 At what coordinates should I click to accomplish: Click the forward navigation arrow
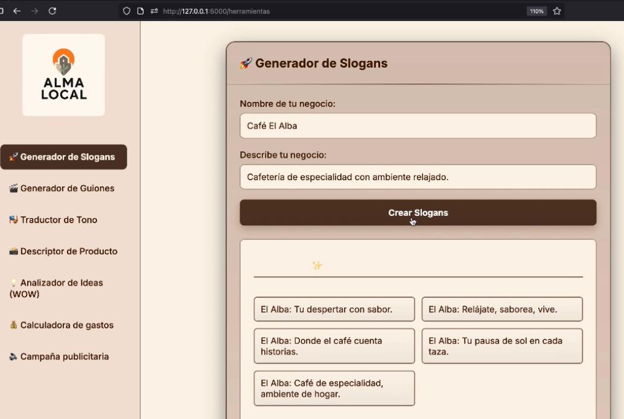point(34,11)
